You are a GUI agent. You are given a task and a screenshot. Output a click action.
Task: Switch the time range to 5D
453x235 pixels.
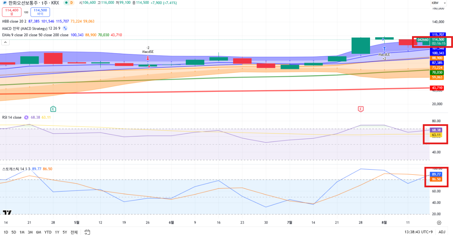click(x=14, y=232)
